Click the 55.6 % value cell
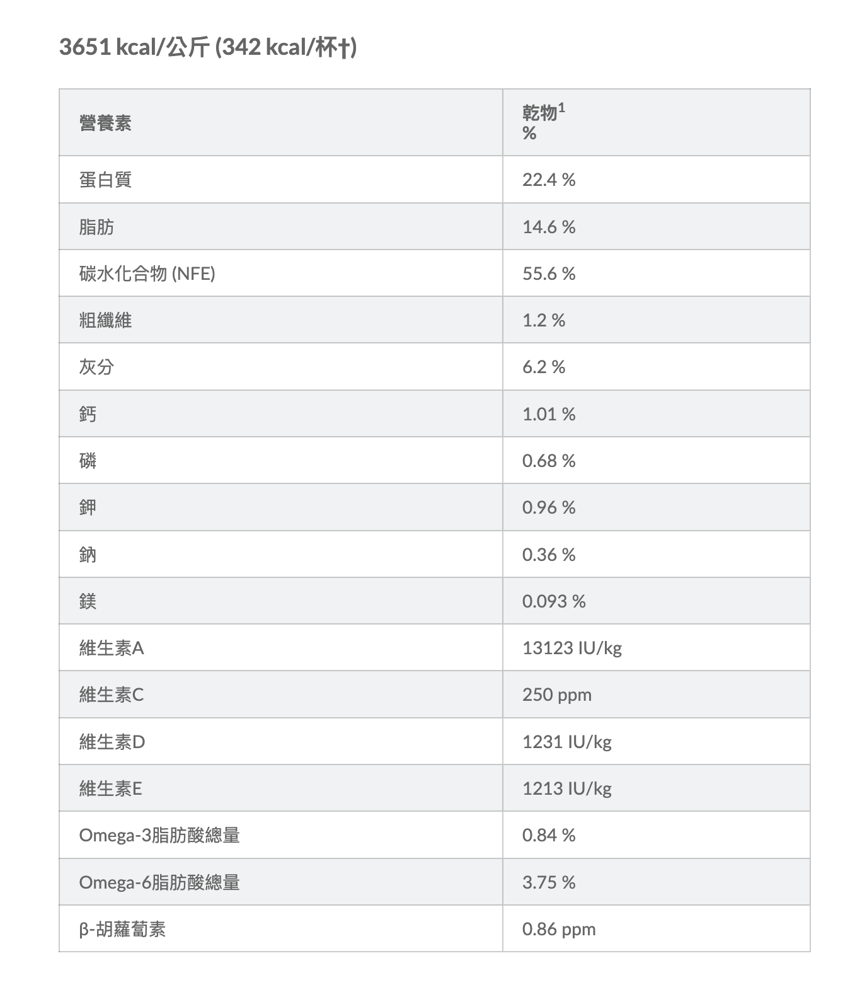This screenshot has height=992, width=867. (x=549, y=274)
